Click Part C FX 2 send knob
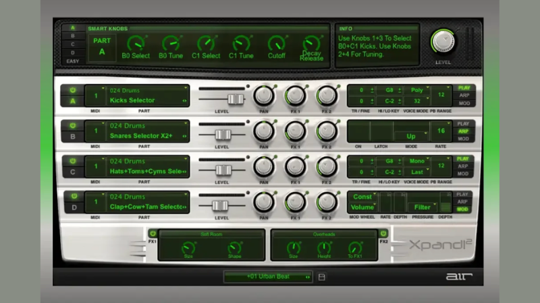540x303 pixels. [x=327, y=166]
